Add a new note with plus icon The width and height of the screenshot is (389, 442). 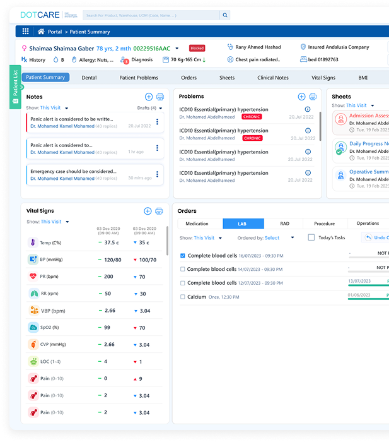148,97
